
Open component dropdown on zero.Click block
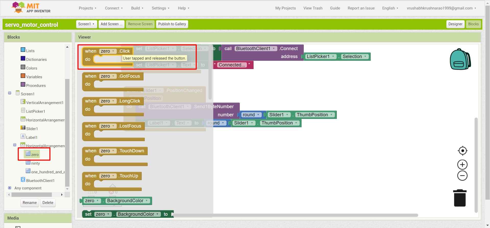(x=108, y=51)
